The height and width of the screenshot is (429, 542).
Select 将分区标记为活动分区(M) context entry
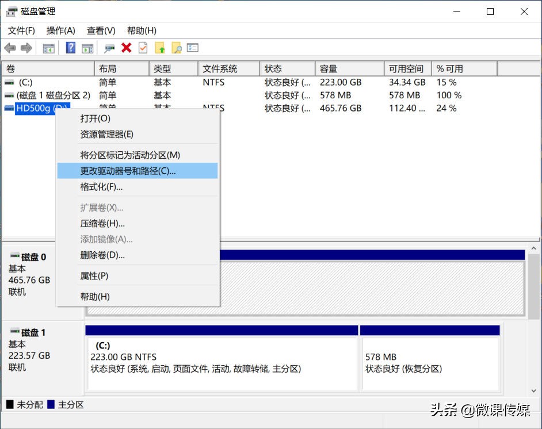point(138,155)
